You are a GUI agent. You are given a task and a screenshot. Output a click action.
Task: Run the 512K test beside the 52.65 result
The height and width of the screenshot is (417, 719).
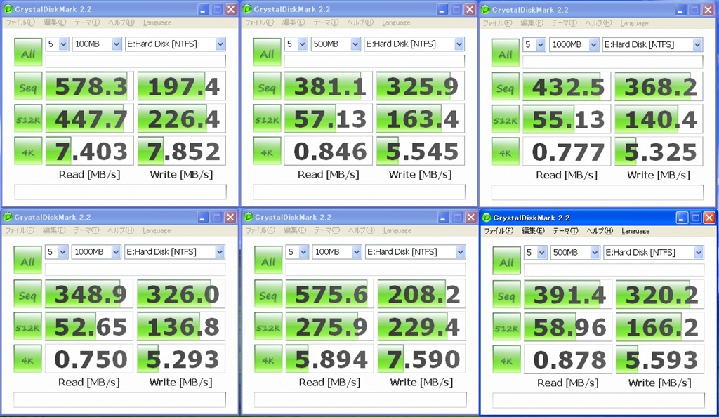27,326
